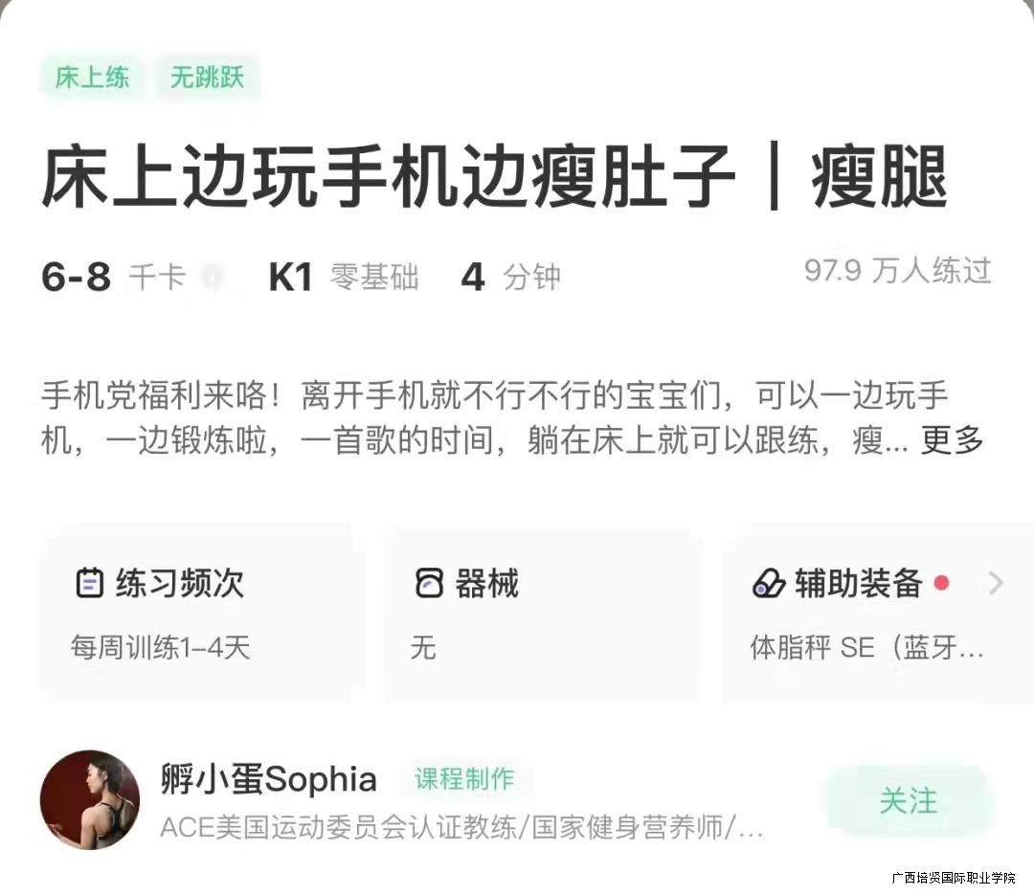Tap the 课程制作 badge
Image resolution: width=1034 pixels, height=895 pixels.
point(464,779)
